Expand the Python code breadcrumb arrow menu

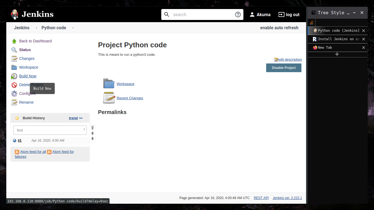coord(73,28)
